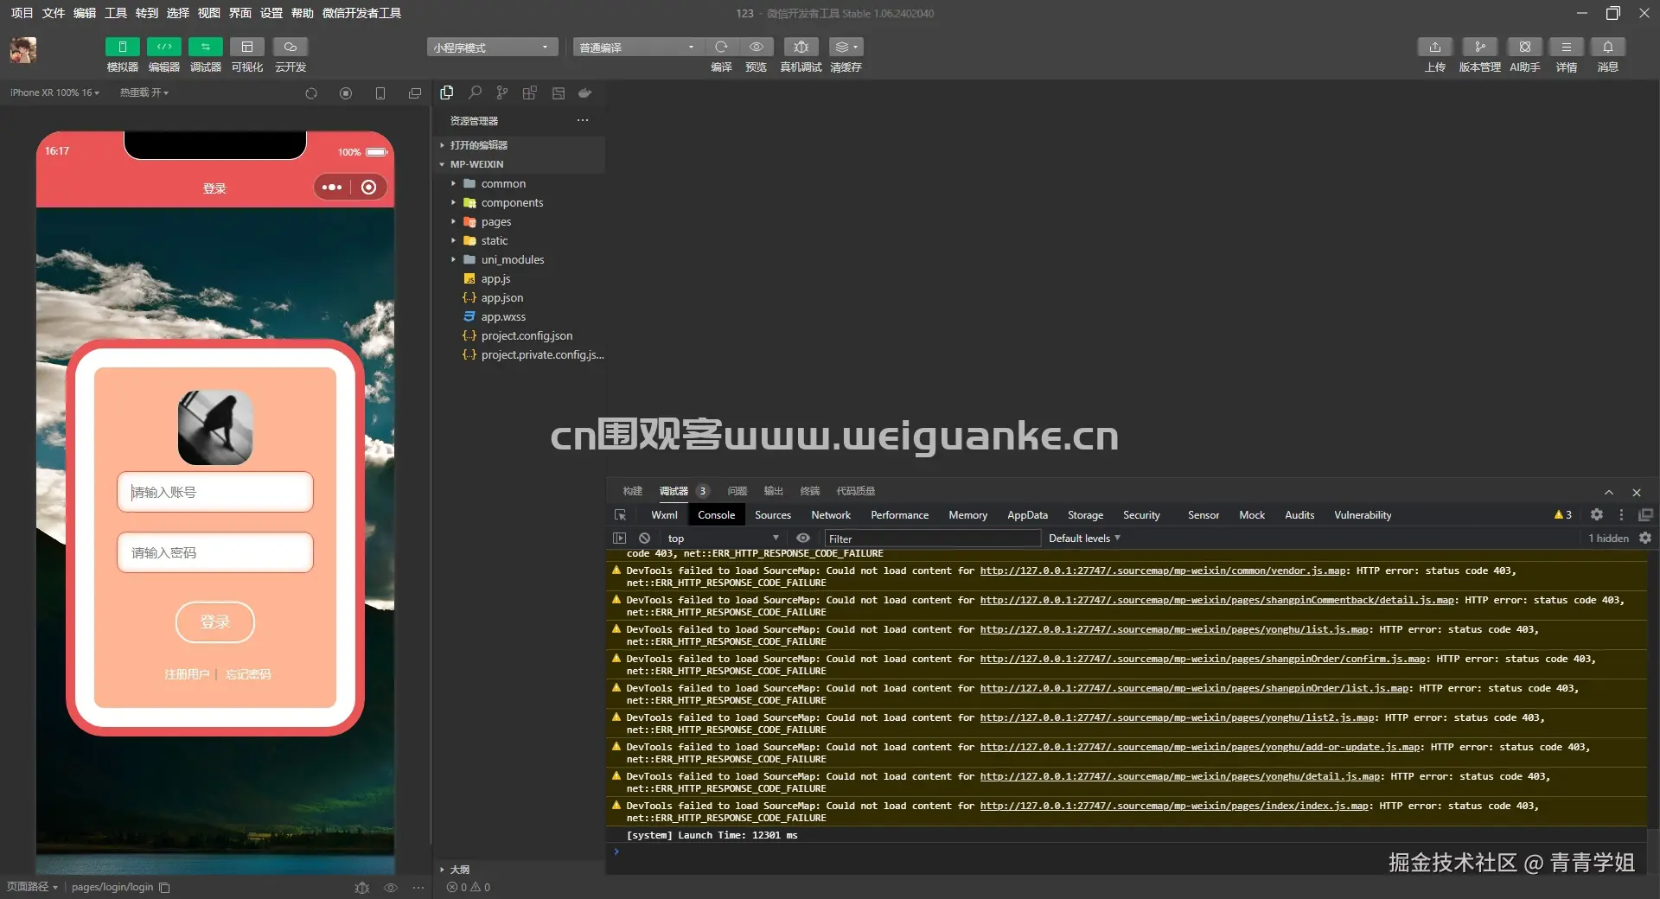1660x899 pixels.
Task: Click the layout panel icon in sidebar toolbar
Action: pos(559,92)
